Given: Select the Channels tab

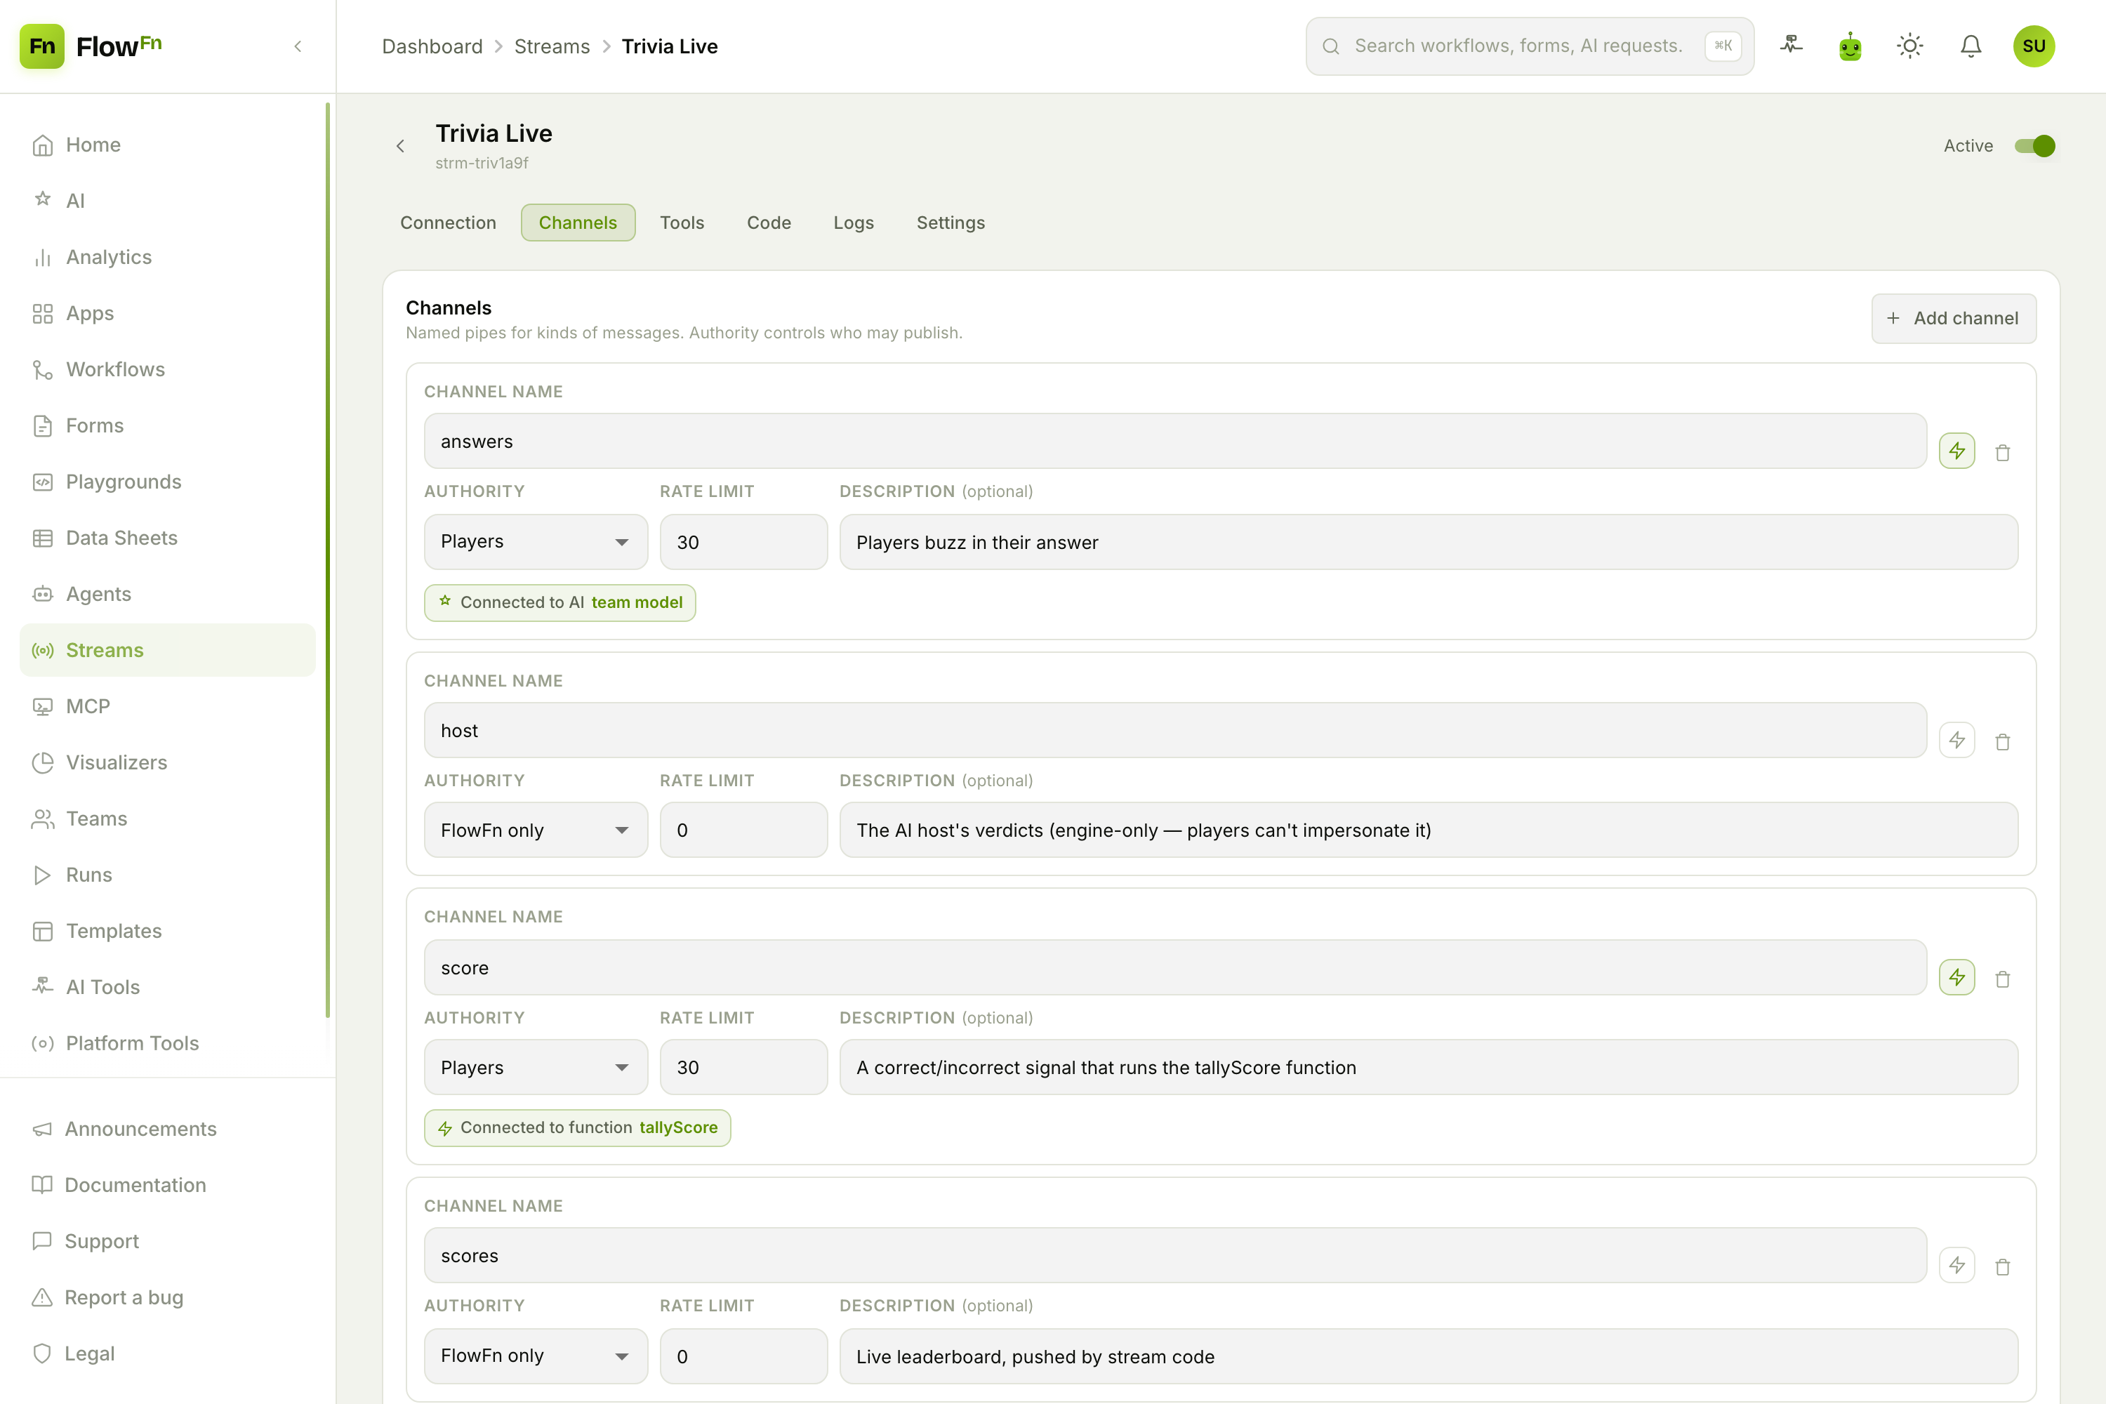Looking at the screenshot, I should (578, 222).
